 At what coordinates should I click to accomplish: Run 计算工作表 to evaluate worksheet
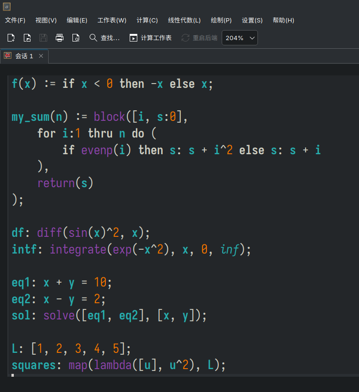[151, 38]
